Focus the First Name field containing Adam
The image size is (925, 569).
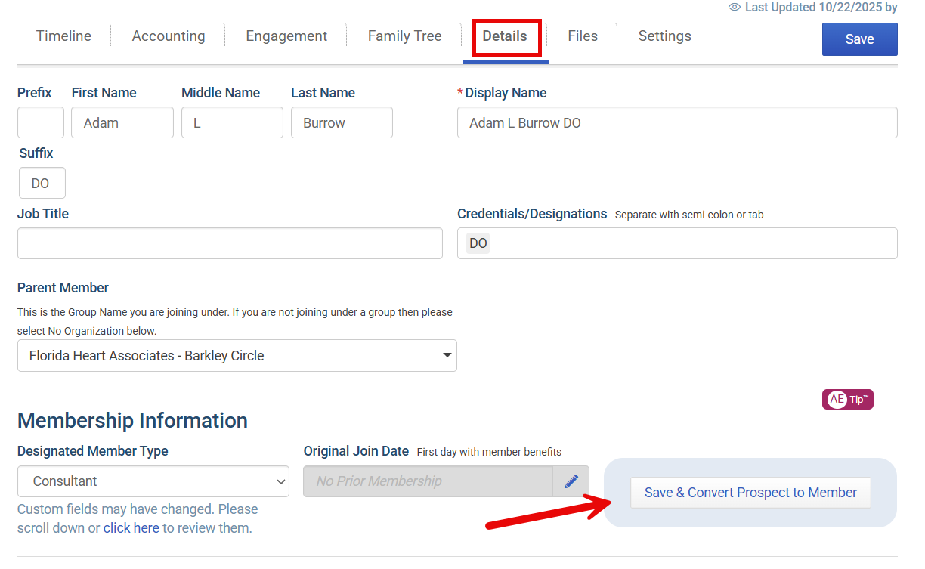click(122, 122)
